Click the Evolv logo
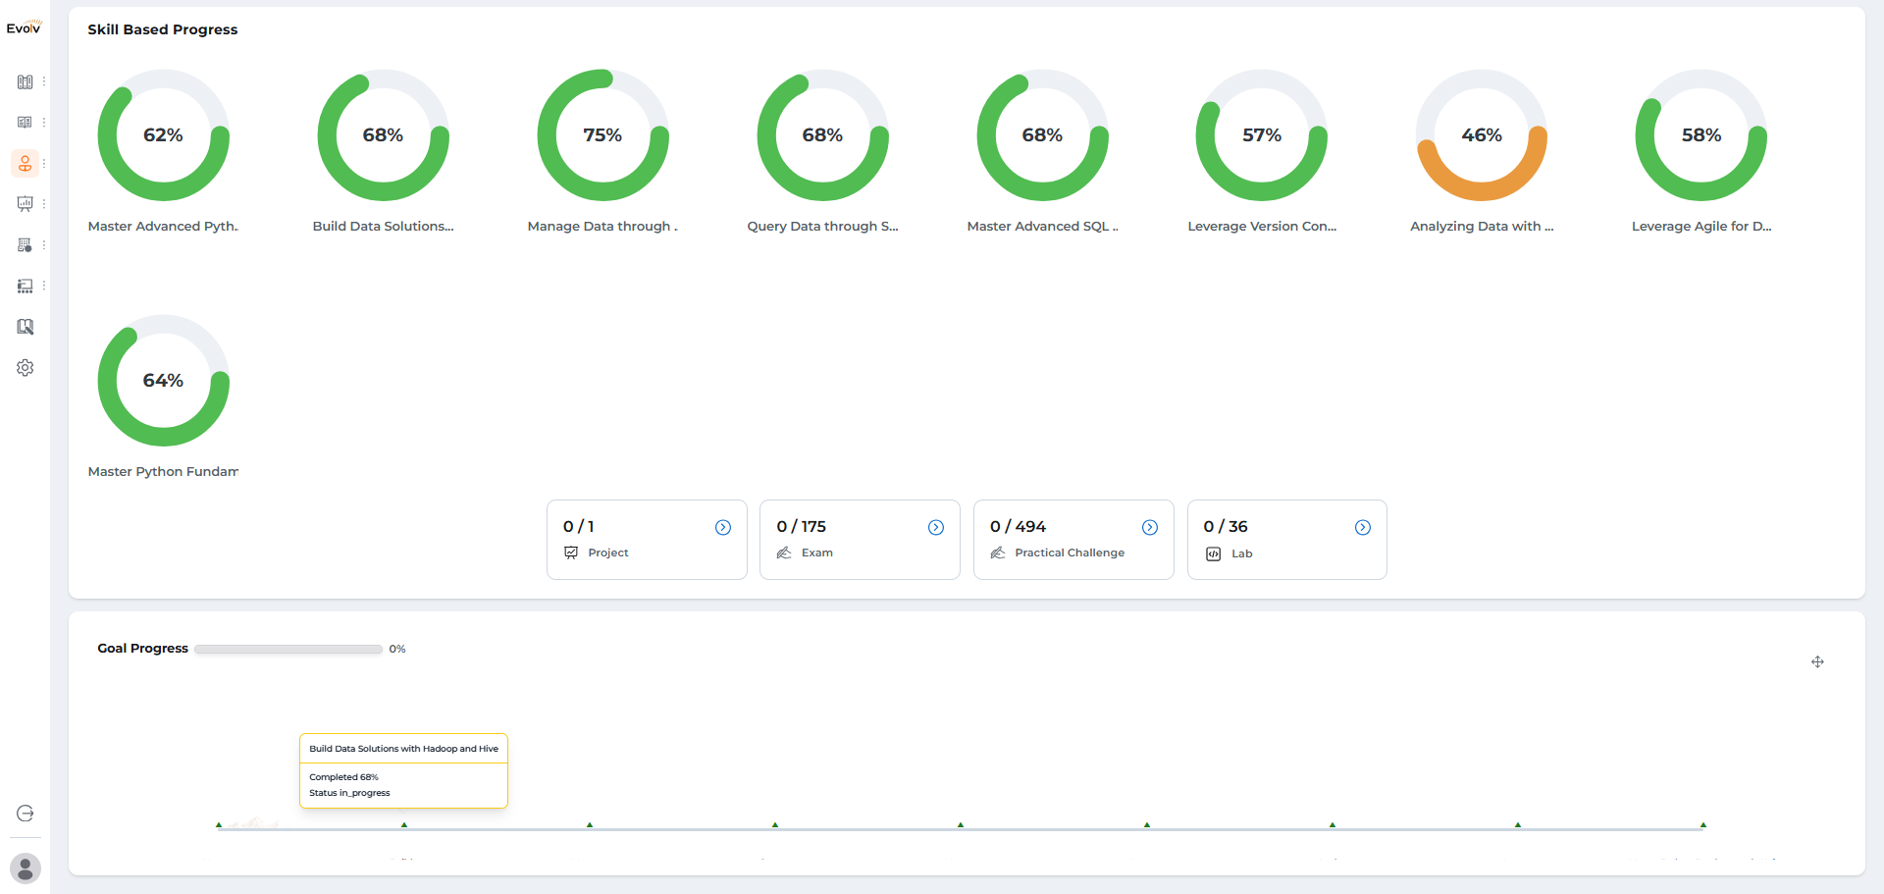 [x=25, y=27]
